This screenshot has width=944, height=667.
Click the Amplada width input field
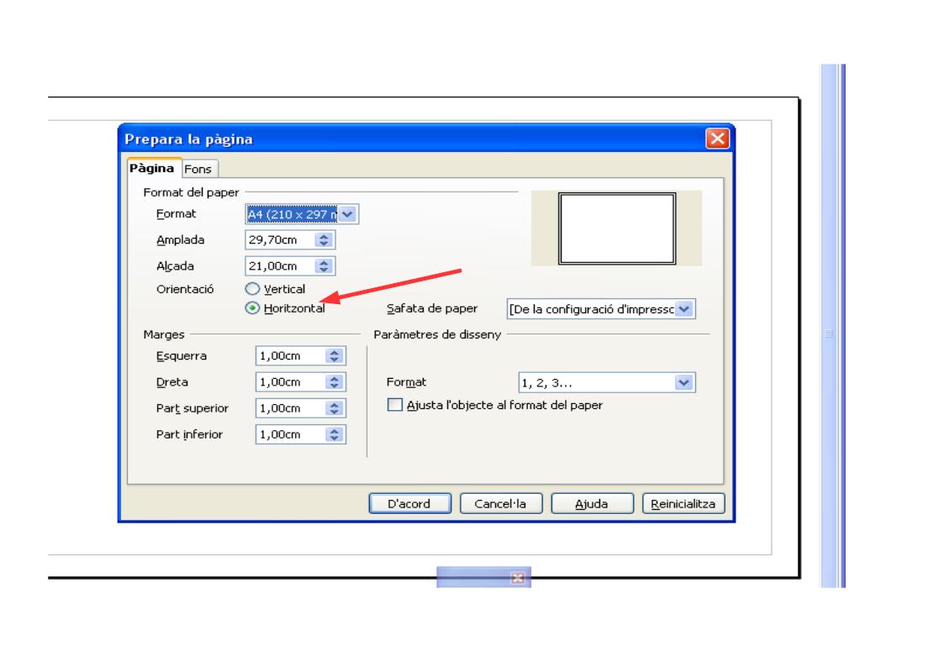[280, 240]
